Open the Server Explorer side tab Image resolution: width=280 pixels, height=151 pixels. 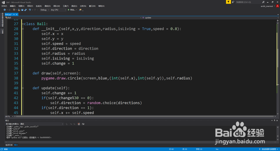(x=3, y=20)
